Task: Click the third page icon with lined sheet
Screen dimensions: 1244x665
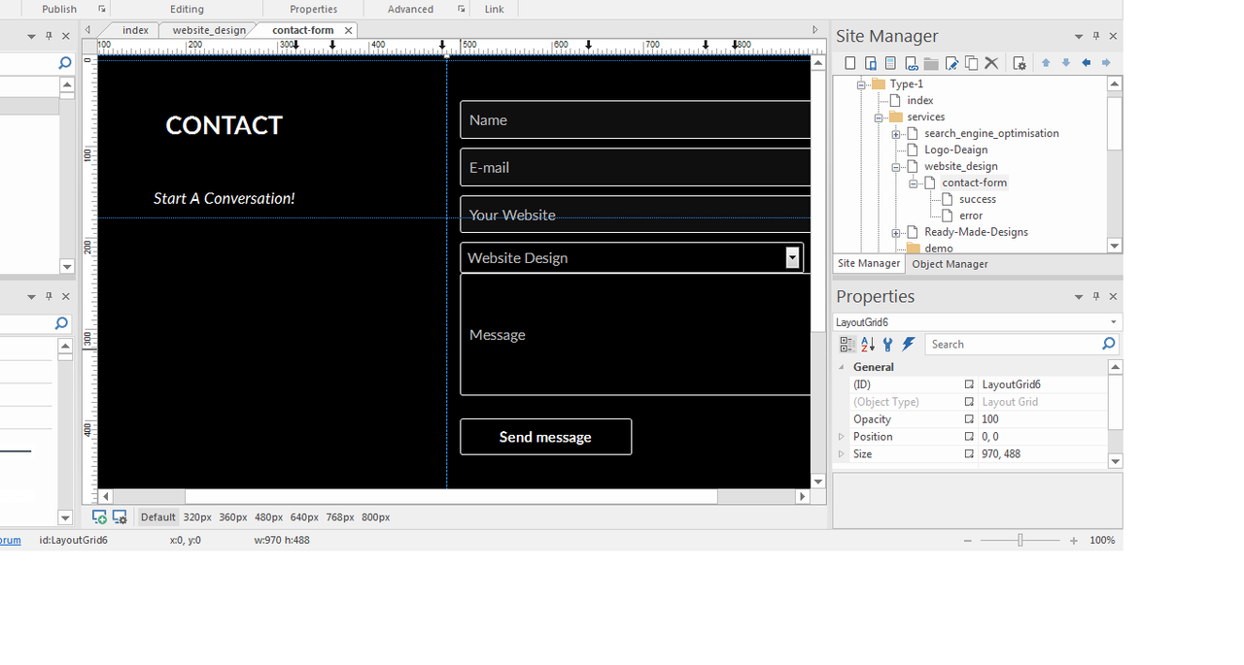Action: click(x=890, y=63)
